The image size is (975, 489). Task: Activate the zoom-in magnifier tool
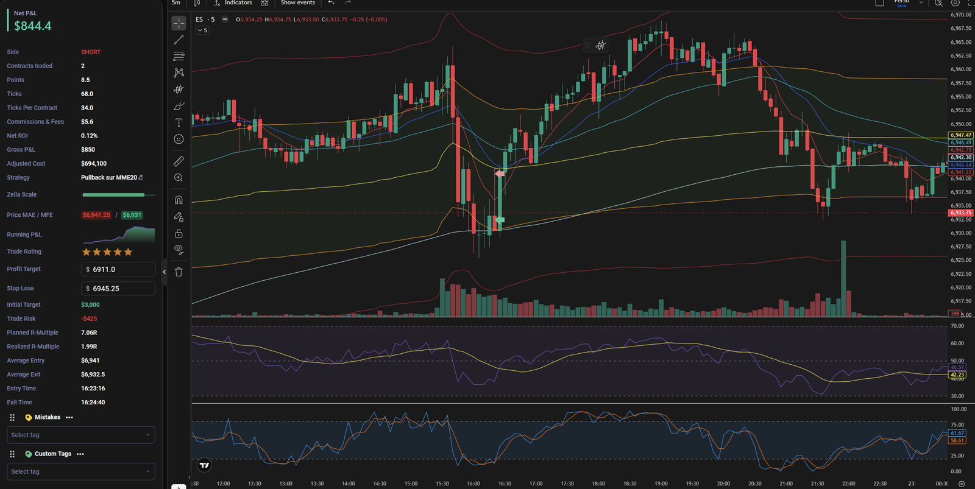(179, 178)
